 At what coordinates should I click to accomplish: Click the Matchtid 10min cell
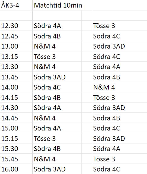(62, 5)
